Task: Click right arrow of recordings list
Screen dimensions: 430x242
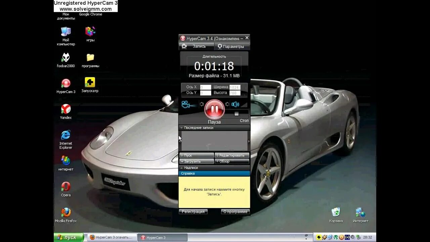Action: (x=249, y=141)
